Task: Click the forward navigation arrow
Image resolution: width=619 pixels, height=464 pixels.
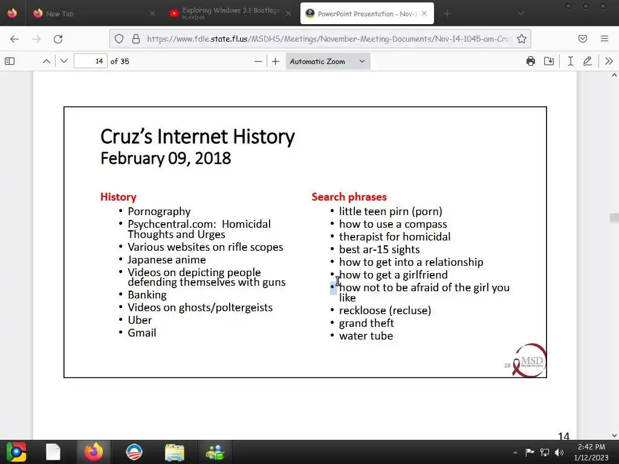Action: [x=36, y=39]
